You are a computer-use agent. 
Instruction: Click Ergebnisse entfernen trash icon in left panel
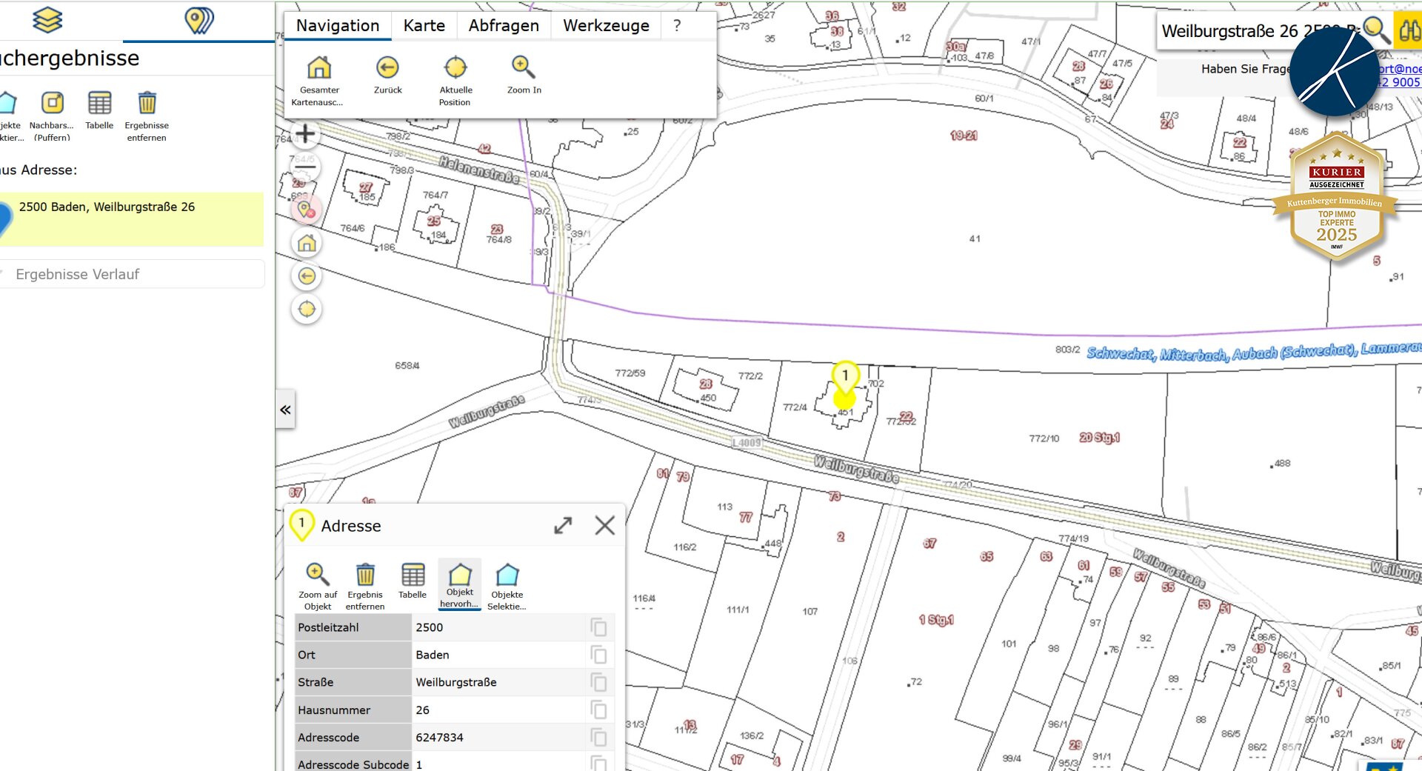147,104
